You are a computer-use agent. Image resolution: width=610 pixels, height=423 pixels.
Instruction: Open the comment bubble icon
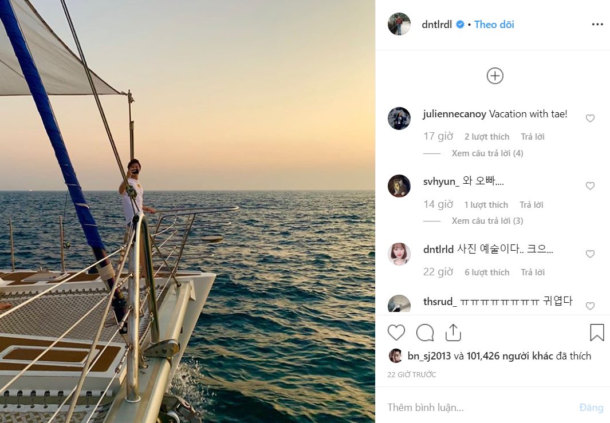425,333
